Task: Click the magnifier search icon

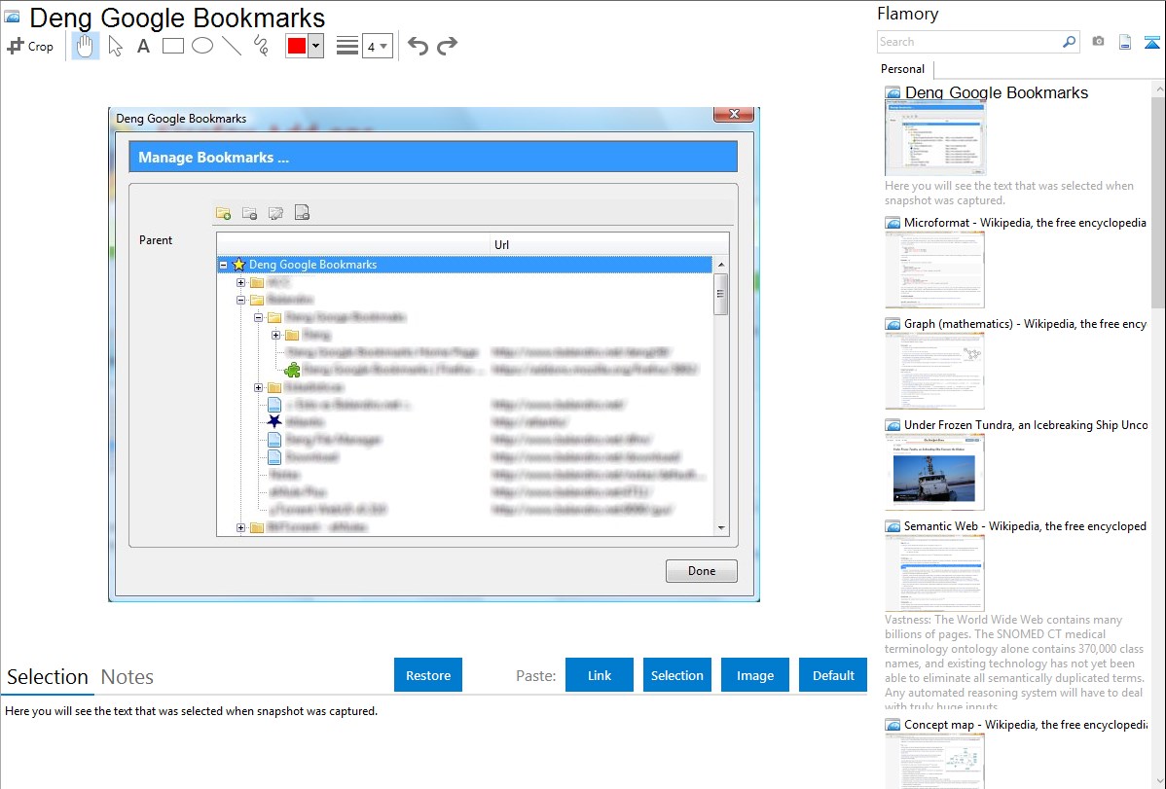Action: 1069,42
